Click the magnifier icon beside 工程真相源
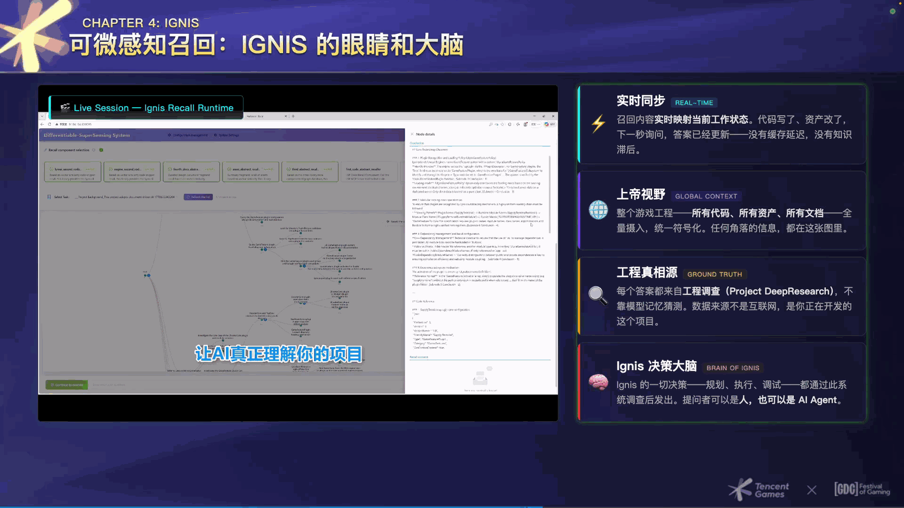 tap(598, 295)
